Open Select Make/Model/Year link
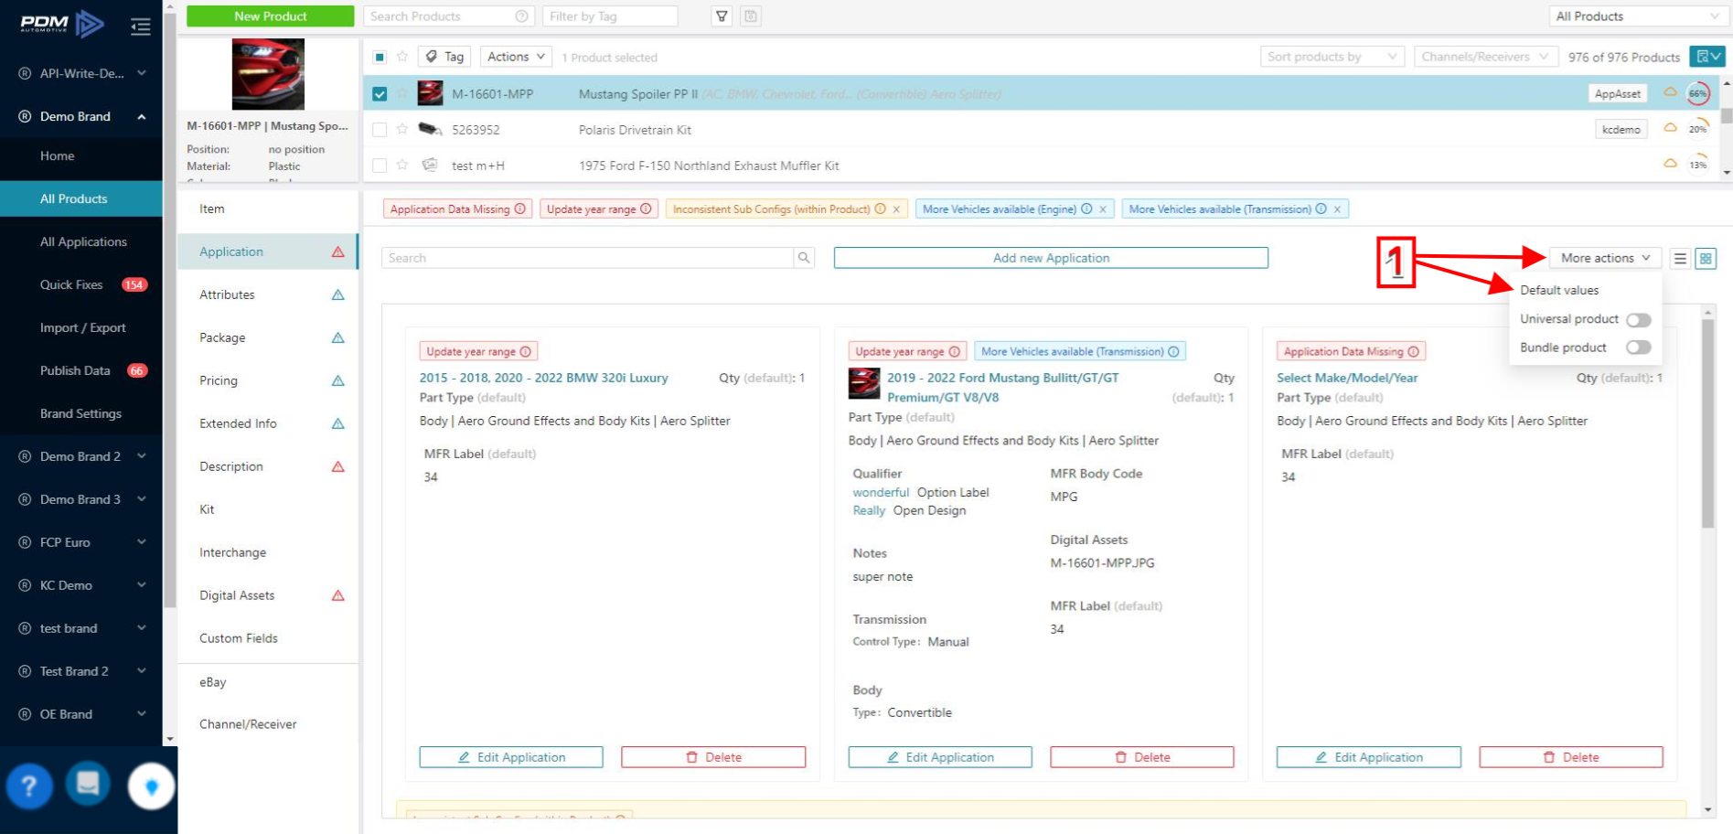Image resolution: width=1733 pixels, height=834 pixels. [1347, 378]
